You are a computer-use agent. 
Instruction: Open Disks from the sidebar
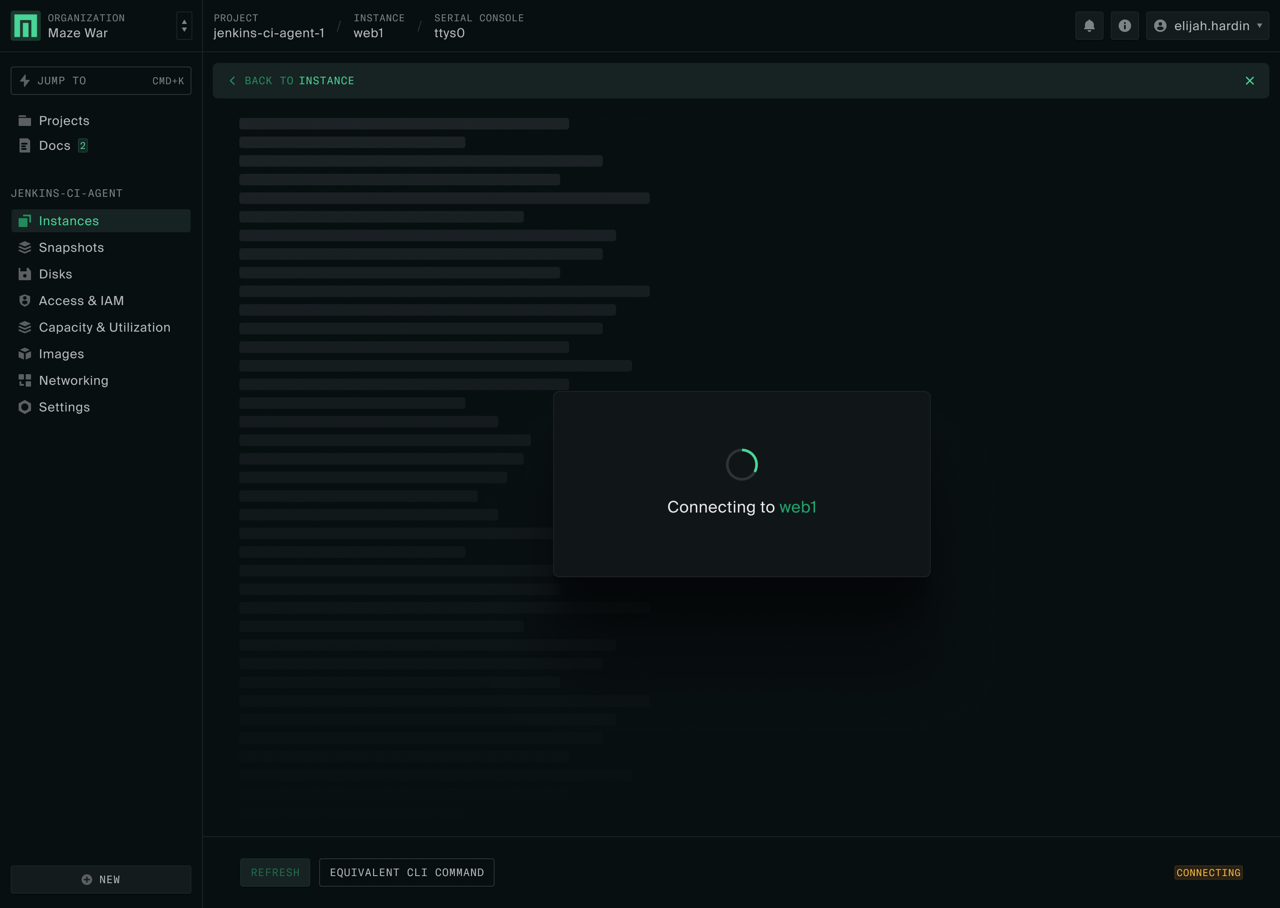point(55,274)
